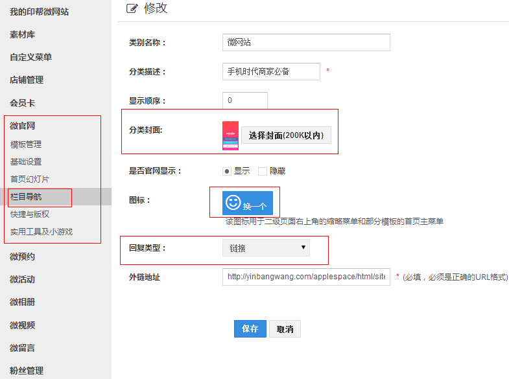Click the 显示顺序 number field
Screen dimensions: 509x379
coord(244,100)
